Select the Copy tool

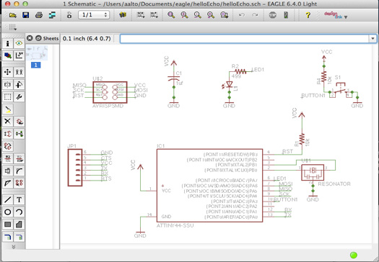coord(19,72)
